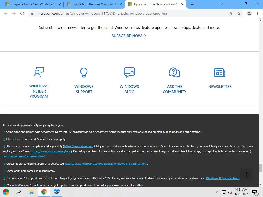Click Ask the Community question icon

pyautogui.click(x=174, y=72)
